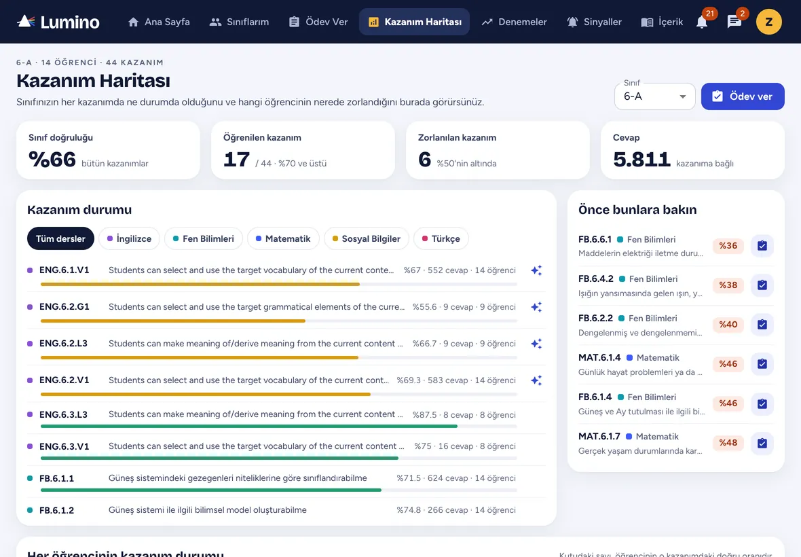
Task: Click the blue Ödev ver button
Action: click(x=742, y=96)
